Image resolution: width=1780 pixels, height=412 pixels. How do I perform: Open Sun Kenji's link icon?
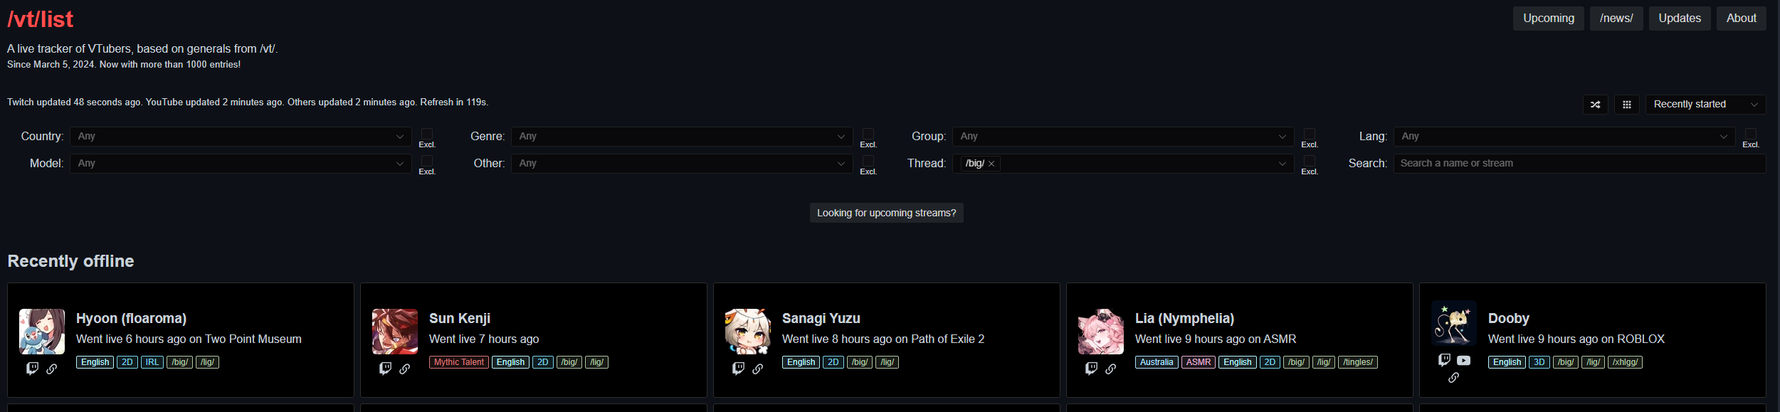click(404, 369)
